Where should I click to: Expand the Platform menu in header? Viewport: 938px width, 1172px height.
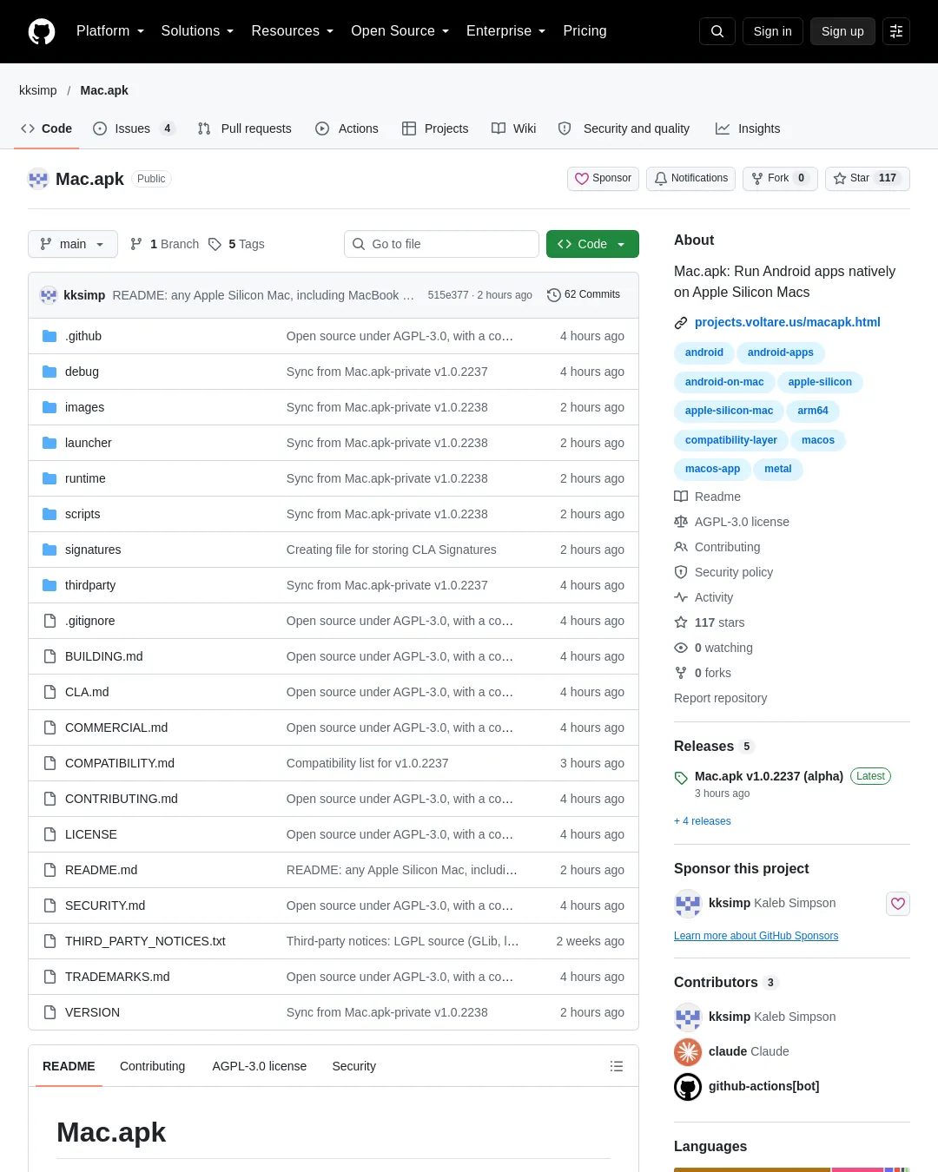[109, 31]
